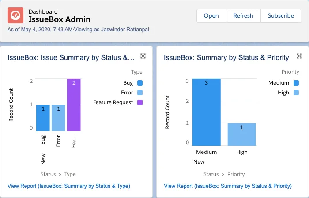309x198 pixels.
Task: Click the 'Medium' x-axis label in Priority chart
Action: click(207, 152)
